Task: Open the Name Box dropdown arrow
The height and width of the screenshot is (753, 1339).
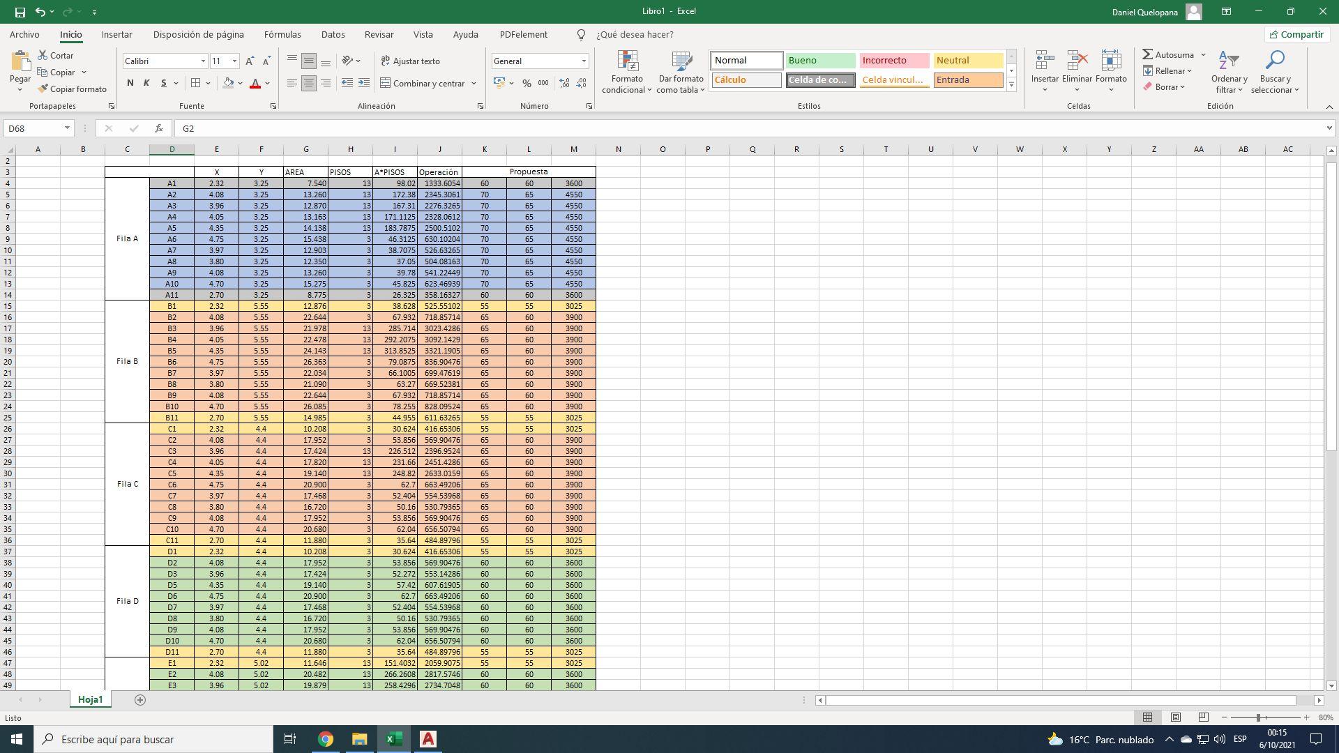Action: pos(67,128)
